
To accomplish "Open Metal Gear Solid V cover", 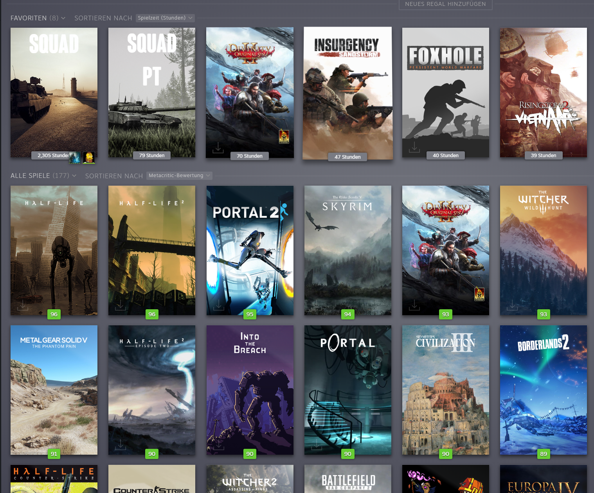I will tap(54, 390).
